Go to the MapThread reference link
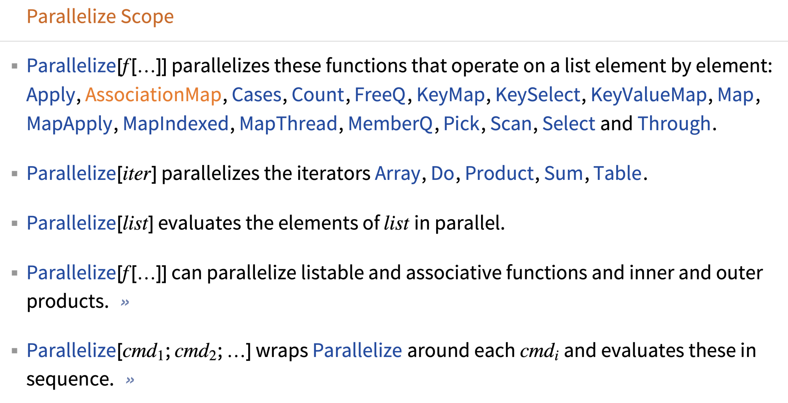This screenshot has width=788, height=403. 288,124
